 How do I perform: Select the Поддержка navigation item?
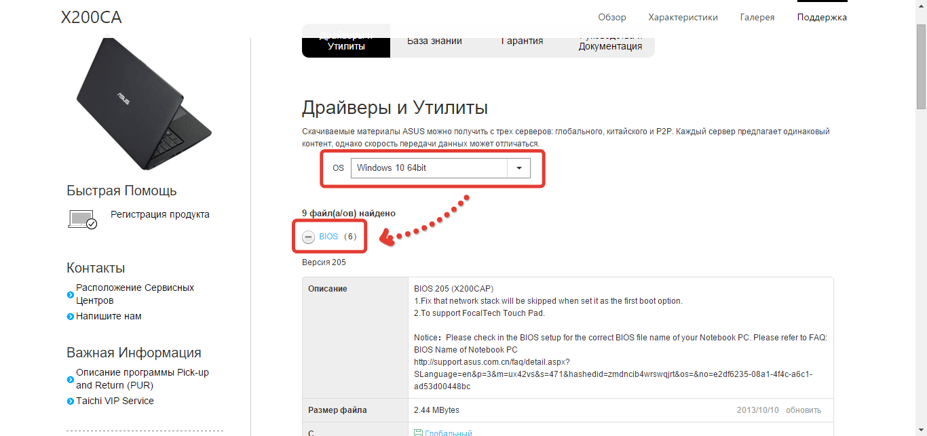point(822,18)
